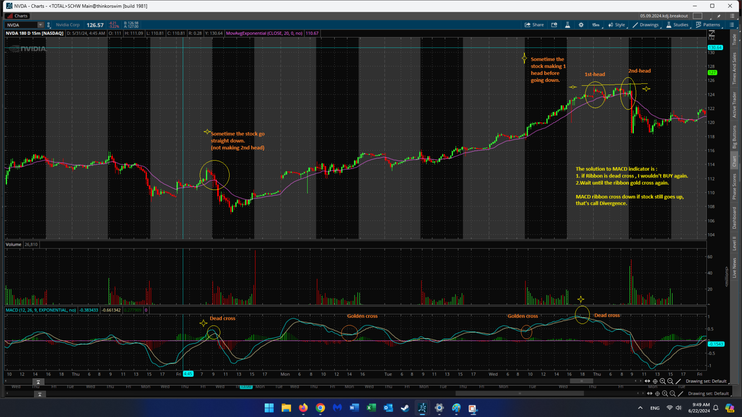Click the NVDA symbol input field
This screenshot has height=417, width=742.
21,25
